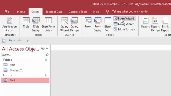
Task: Open the All Access Objects pane menu
Action: [43, 49]
